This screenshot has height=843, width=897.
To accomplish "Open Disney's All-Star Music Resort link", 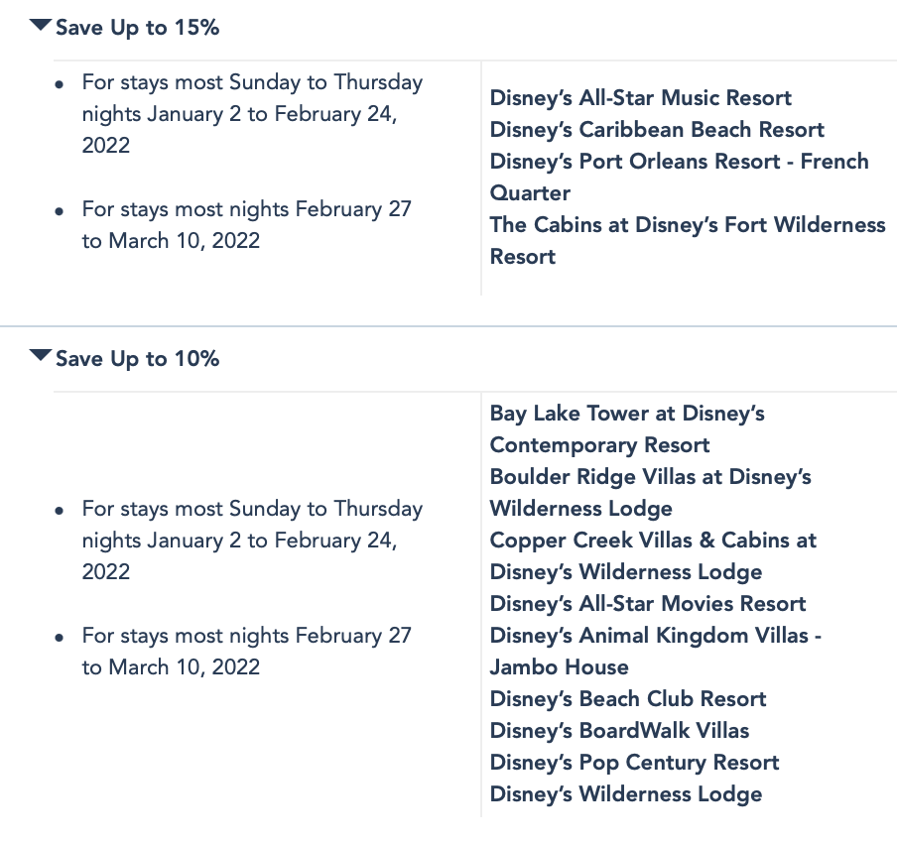I will point(640,98).
